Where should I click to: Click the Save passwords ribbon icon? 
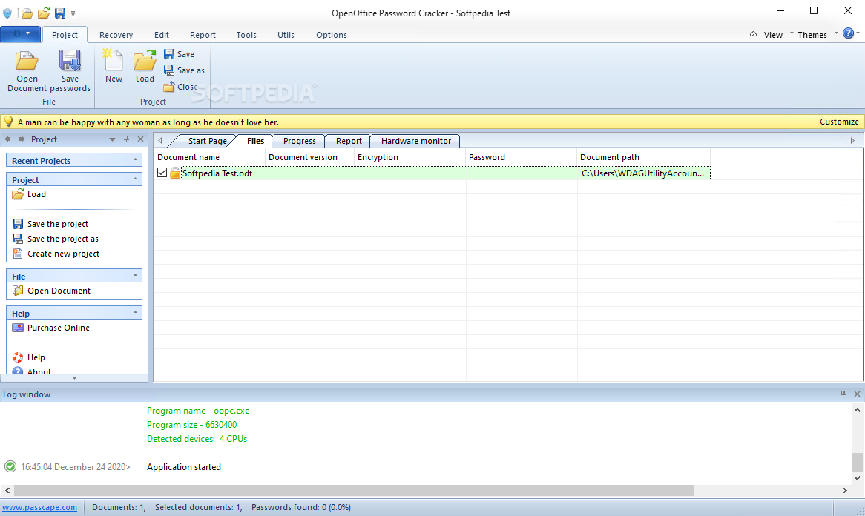pos(70,70)
